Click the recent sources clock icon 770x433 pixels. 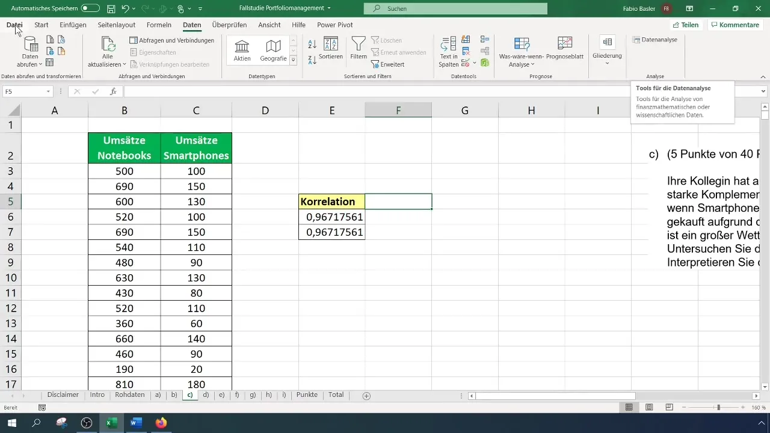point(61,40)
